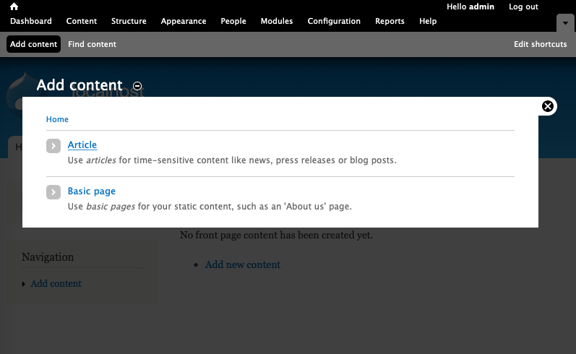Image resolution: width=576 pixels, height=354 pixels.
Task: Remove Add content from shortcuts via the minus icon
Action: coord(137,86)
